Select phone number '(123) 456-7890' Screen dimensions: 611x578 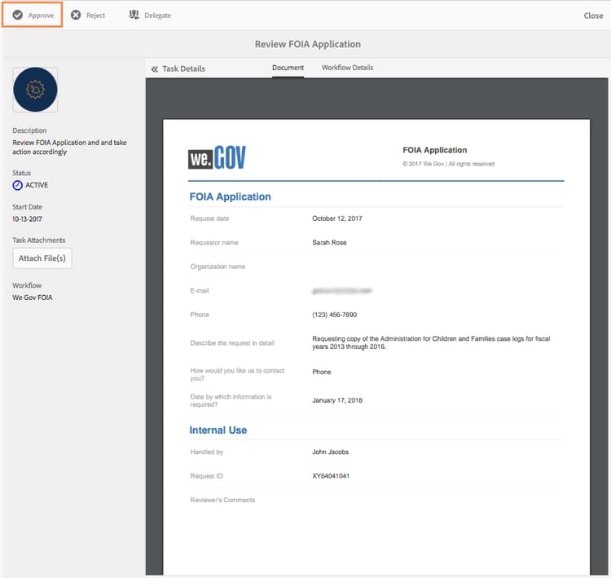[x=334, y=315]
